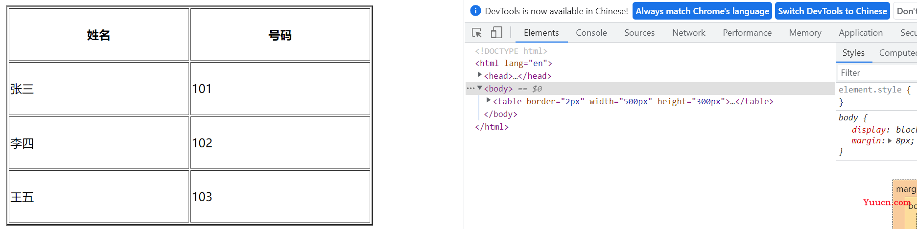Screen dimensions: 917x229
Task: Click Switch DevTools to Chinese button
Action: [x=832, y=11]
